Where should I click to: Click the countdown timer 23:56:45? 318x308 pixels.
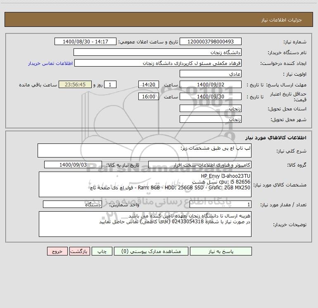pos(75,84)
